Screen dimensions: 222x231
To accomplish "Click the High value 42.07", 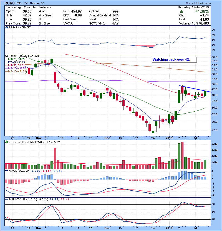I will 27,15.
